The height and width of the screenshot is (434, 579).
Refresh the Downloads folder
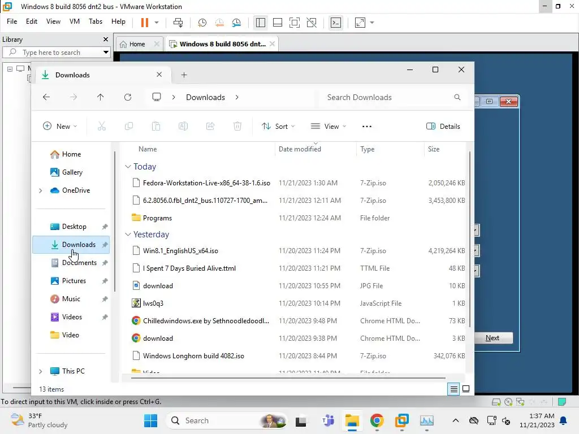click(x=128, y=97)
